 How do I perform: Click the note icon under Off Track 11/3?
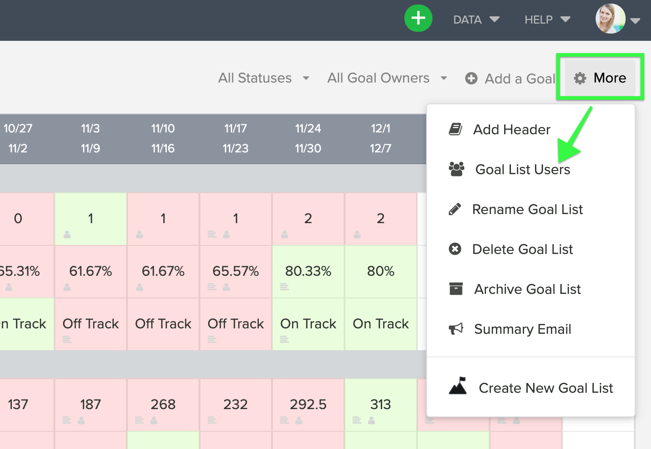pyautogui.click(x=67, y=339)
